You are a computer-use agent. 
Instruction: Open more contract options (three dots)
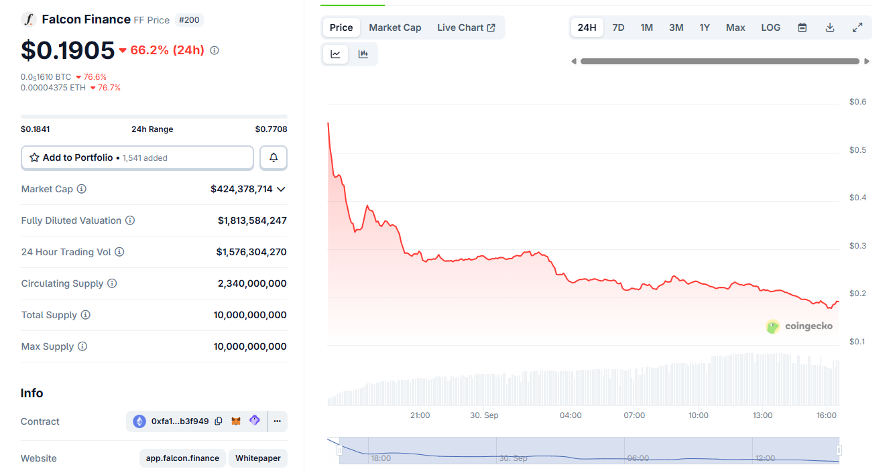coord(277,421)
